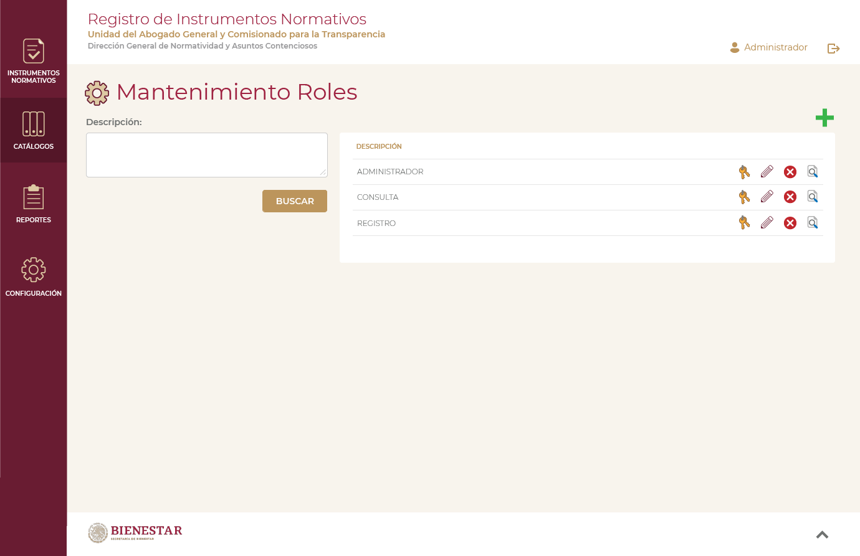View details of REGISTRO role
Screen dimensions: 860x556
[813, 222]
